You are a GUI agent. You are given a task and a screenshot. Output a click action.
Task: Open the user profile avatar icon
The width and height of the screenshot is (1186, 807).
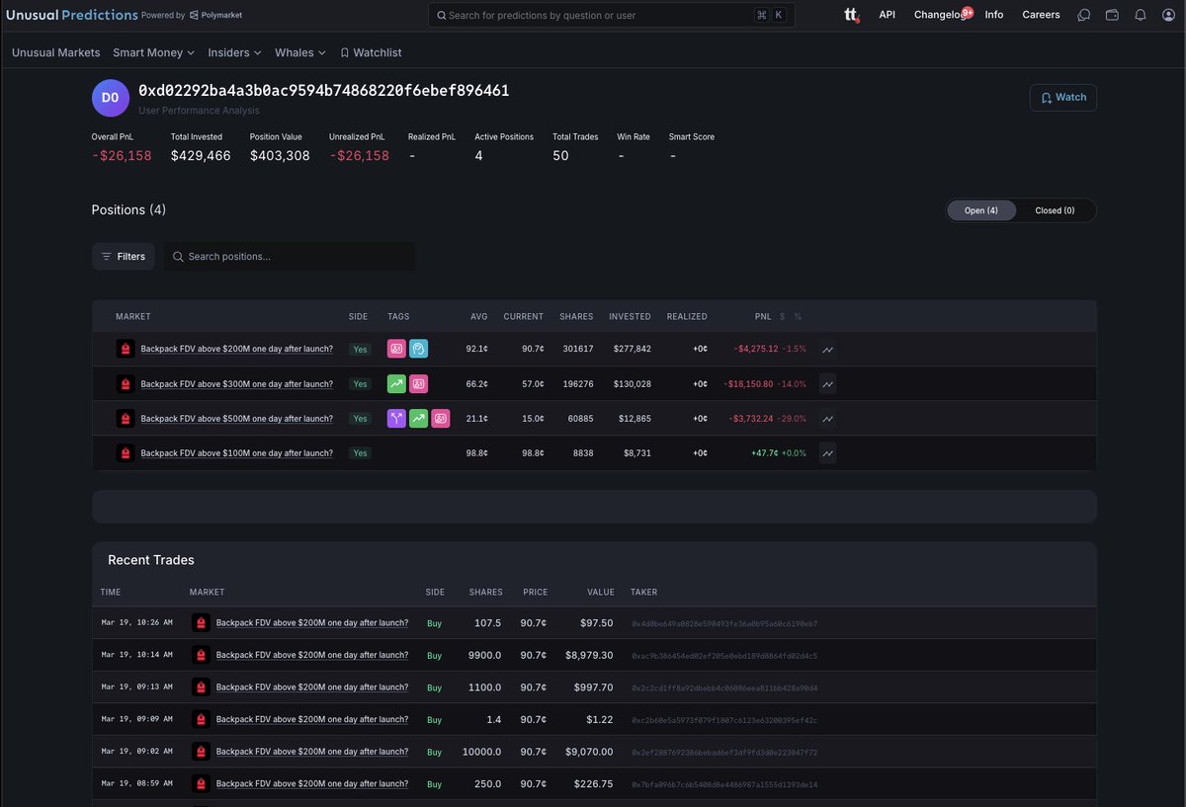tap(1168, 15)
